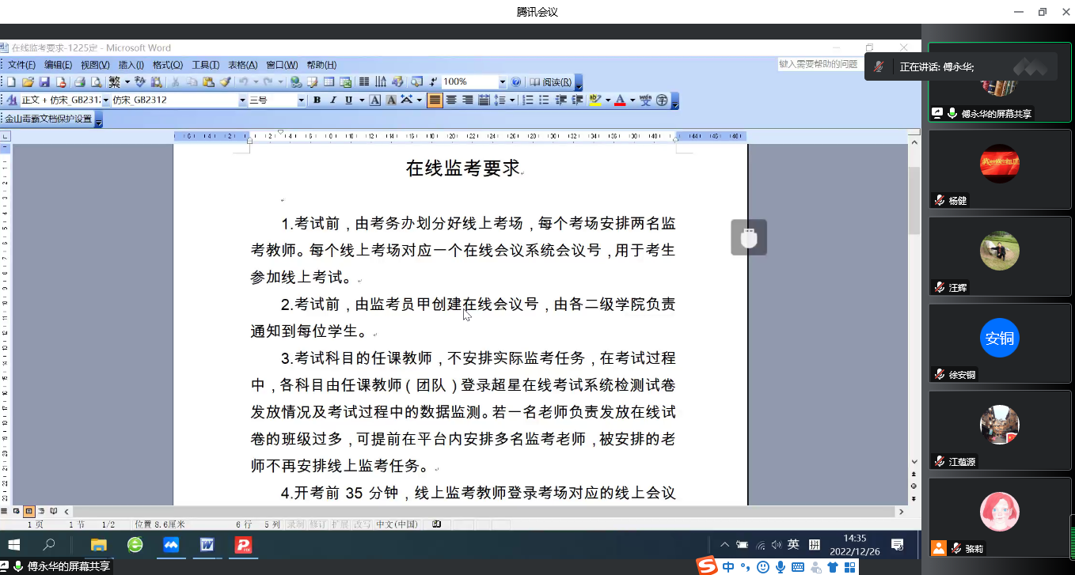1075x575 pixels.
Task: Click the bulleted list icon
Action: click(x=545, y=100)
